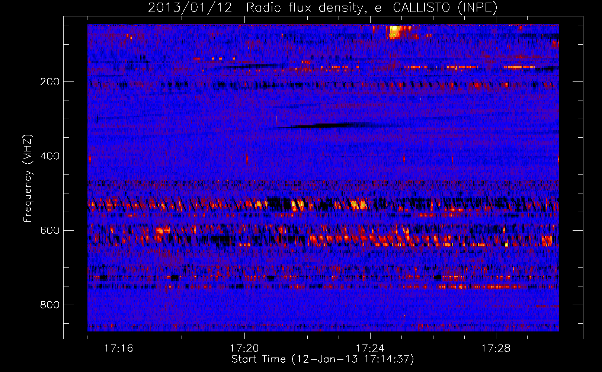Select the plot title "2013/01/12 Radio flux density, e-CALLISTO (INPE)"
The image size is (602, 372).
(323, 7)
